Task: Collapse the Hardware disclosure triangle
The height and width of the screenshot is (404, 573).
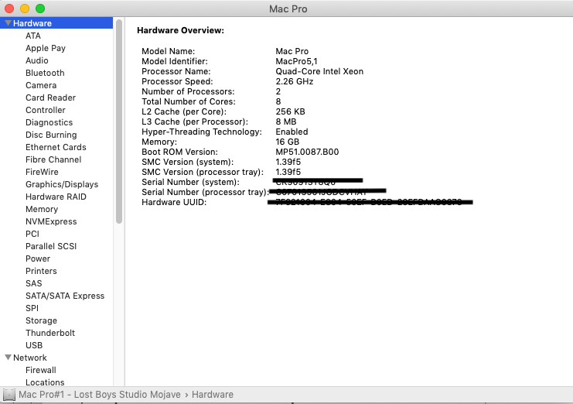Action: coord(8,23)
